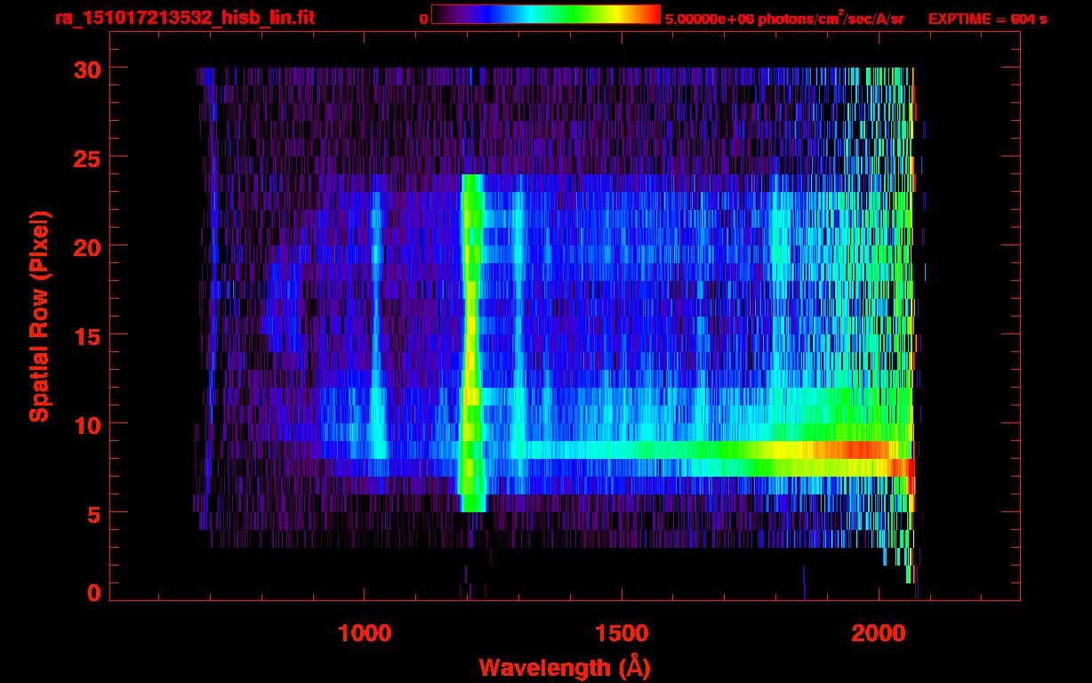Click the 5.00000e+06 photons colorbar maximum label
Image resolution: width=1092 pixels, height=683 pixels.
783,19
